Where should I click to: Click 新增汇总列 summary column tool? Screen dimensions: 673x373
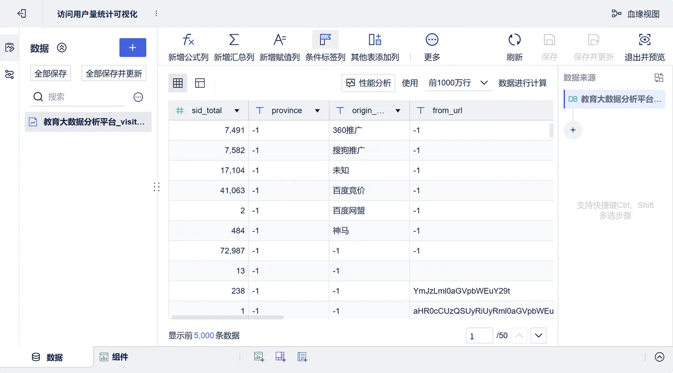pos(234,47)
